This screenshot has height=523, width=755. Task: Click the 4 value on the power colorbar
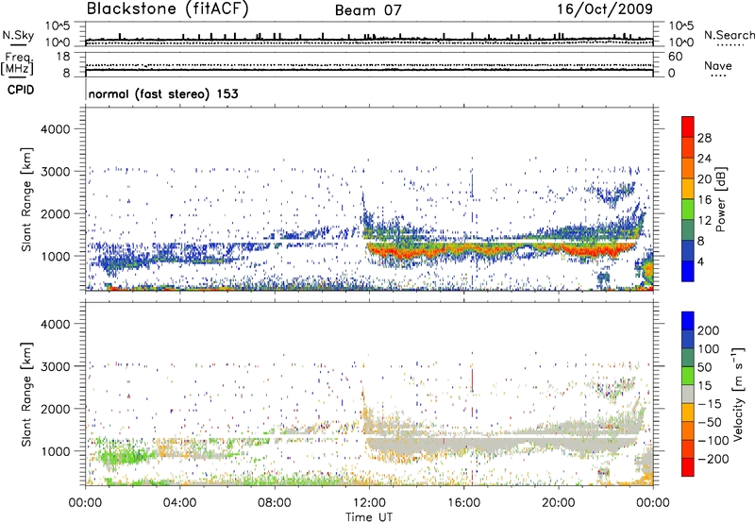tap(700, 261)
